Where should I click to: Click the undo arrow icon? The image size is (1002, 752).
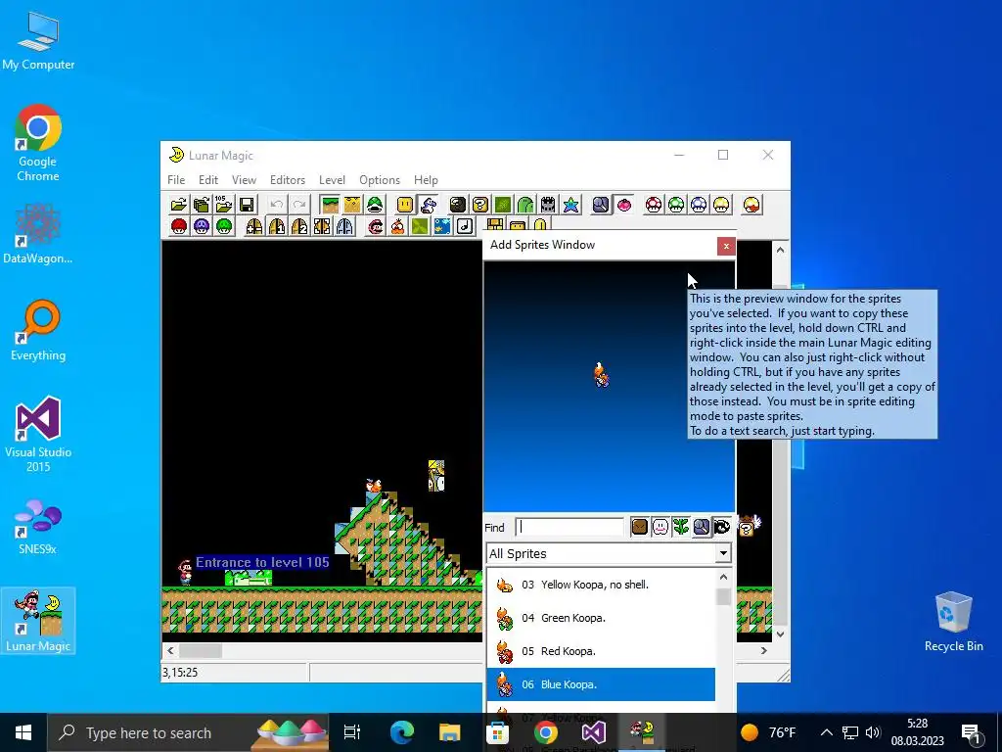coord(277,205)
